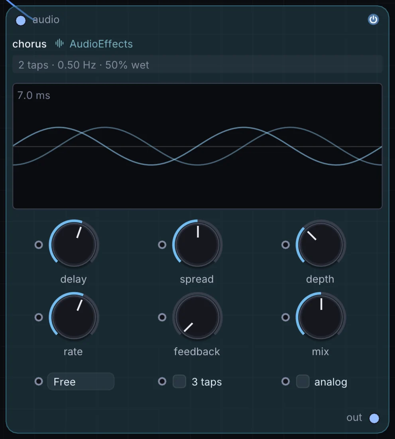This screenshot has height=439, width=395.
Task: Open the AudioEffects category link
Action: click(101, 44)
